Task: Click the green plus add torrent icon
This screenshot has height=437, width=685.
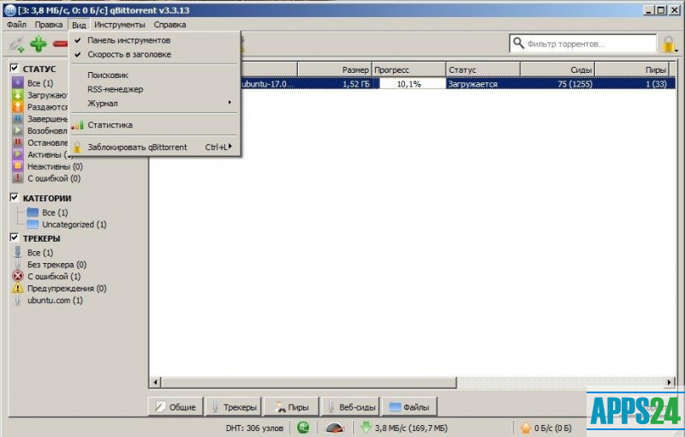Action: 39,45
